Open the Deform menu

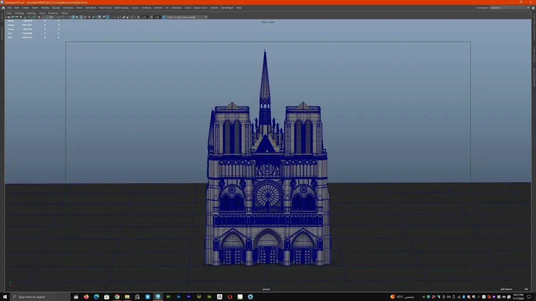coord(158,8)
